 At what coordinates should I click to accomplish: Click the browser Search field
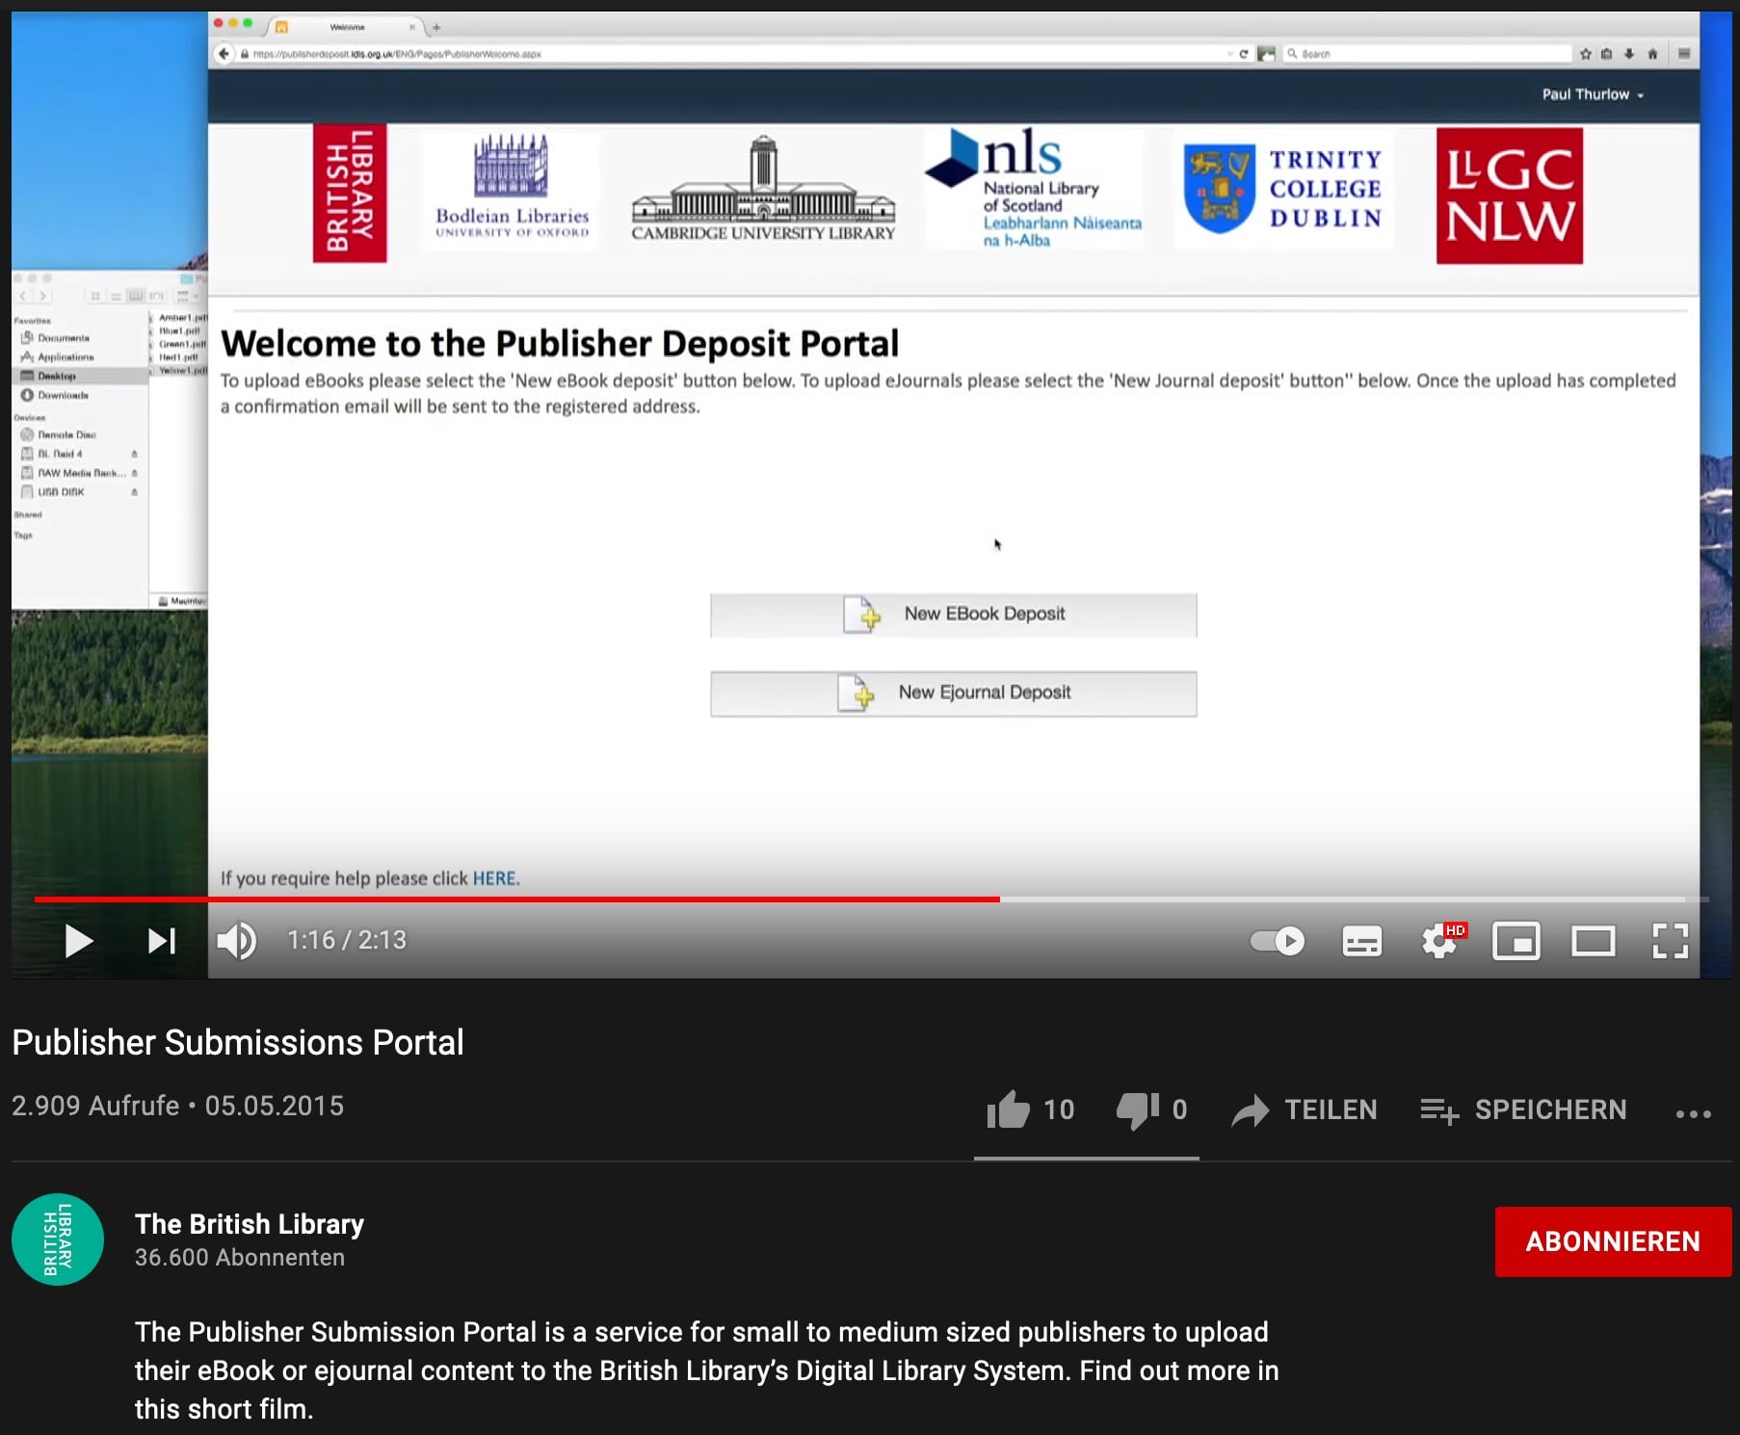(1428, 54)
